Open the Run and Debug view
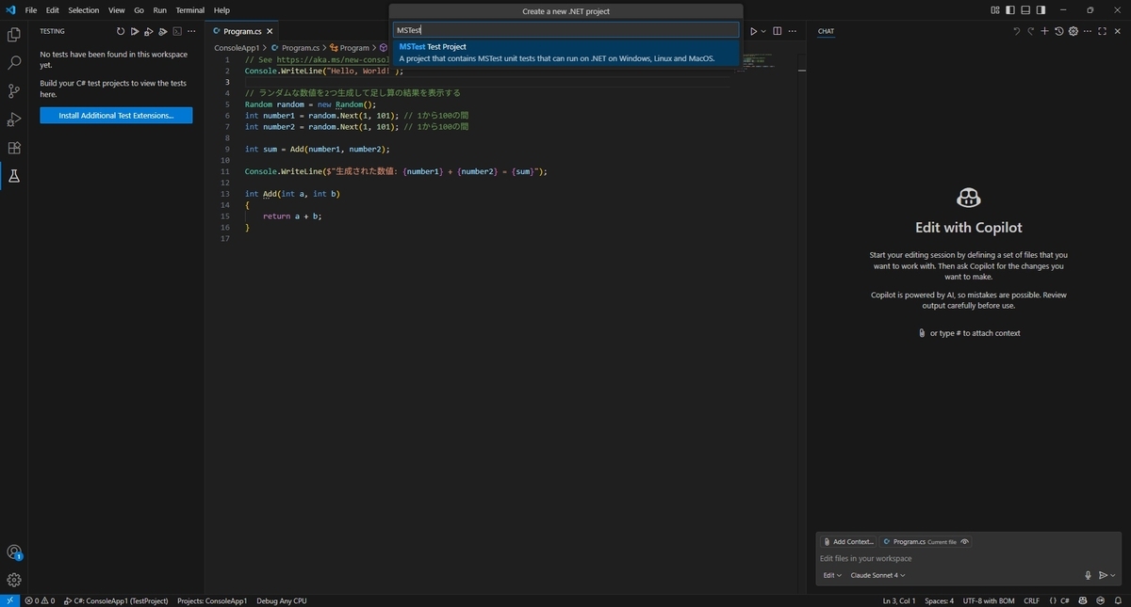The width and height of the screenshot is (1131, 607). [x=14, y=120]
